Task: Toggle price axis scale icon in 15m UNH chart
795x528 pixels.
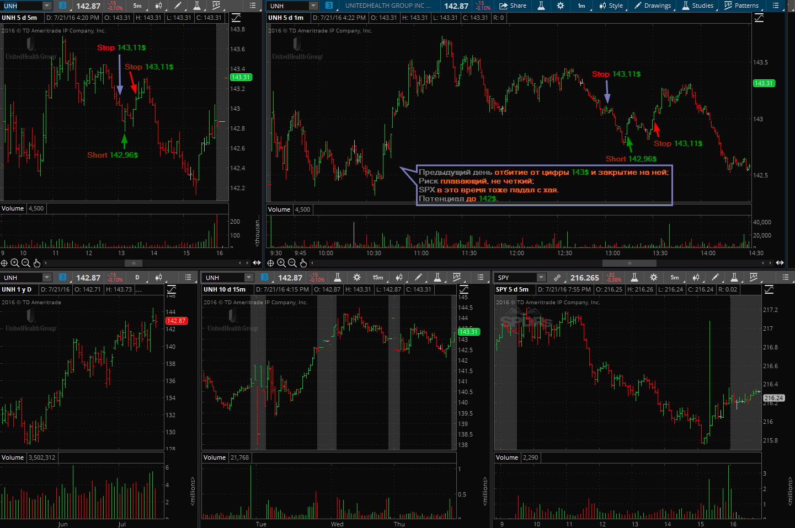Action: (464, 289)
